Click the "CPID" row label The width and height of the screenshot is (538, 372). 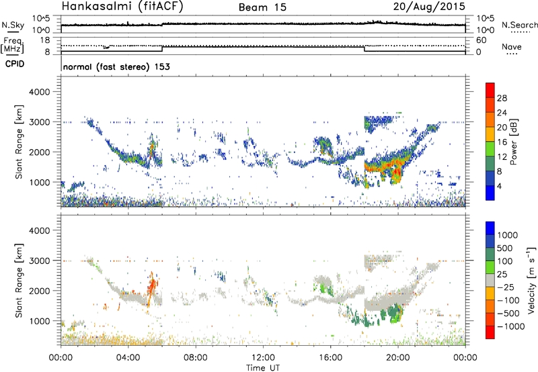tap(15, 64)
